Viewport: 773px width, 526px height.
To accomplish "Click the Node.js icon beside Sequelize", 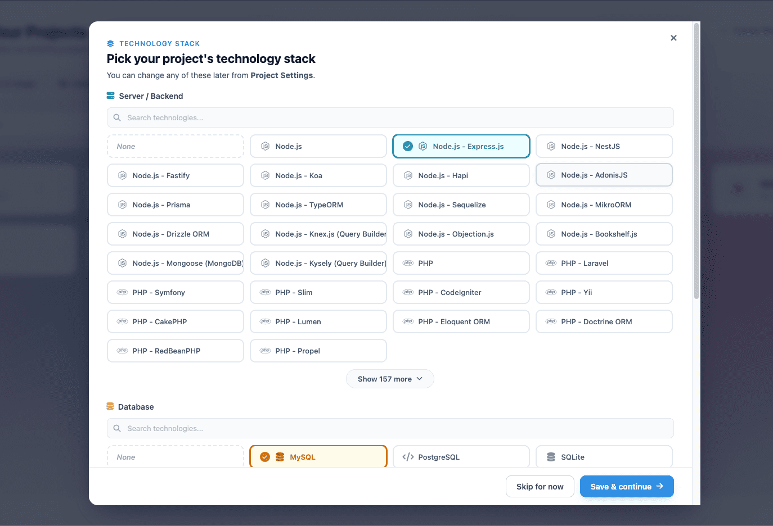I will [408, 205].
